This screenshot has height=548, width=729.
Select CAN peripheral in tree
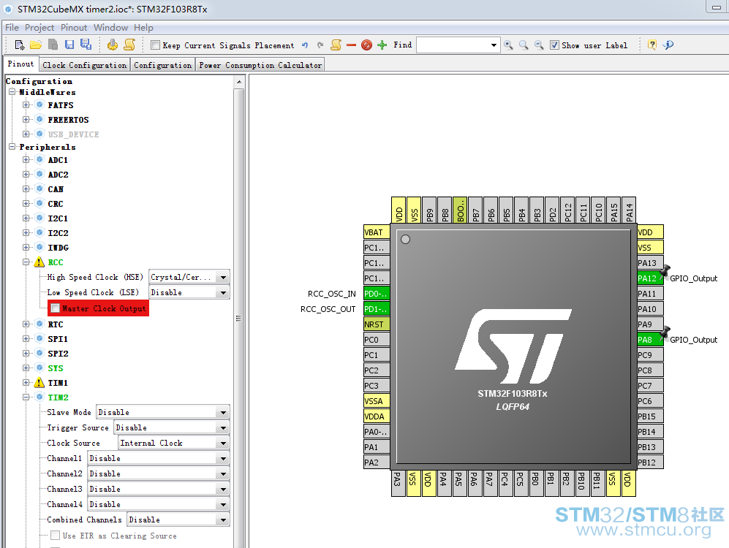[56, 189]
